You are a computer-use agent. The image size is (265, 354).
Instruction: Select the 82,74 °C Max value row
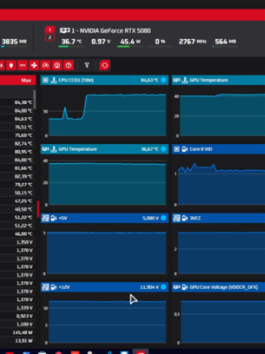pos(18,144)
